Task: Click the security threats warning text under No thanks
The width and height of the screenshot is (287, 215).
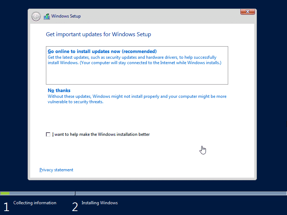Action: (x=137, y=99)
